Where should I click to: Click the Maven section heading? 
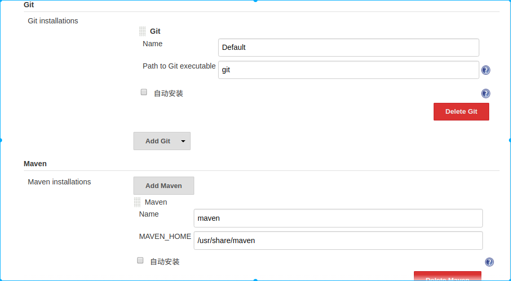coord(35,164)
